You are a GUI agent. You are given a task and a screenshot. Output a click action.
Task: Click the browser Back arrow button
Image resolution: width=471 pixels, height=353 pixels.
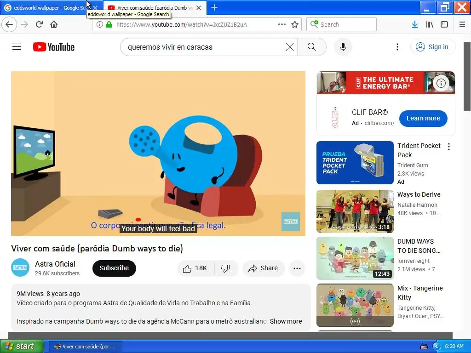coord(9,24)
